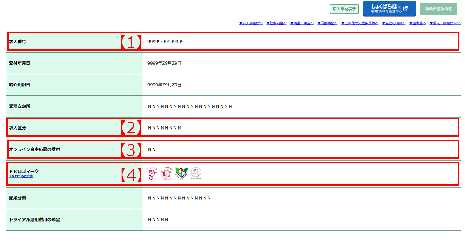
Task: Jump to ▼求人事業所へ section
Action: pyautogui.click(x=251, y=23)
